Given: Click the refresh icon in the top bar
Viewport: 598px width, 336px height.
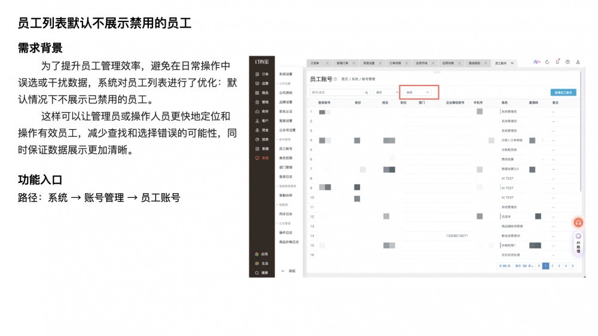Looking at the screenshot, I should (x=547, y=62).
